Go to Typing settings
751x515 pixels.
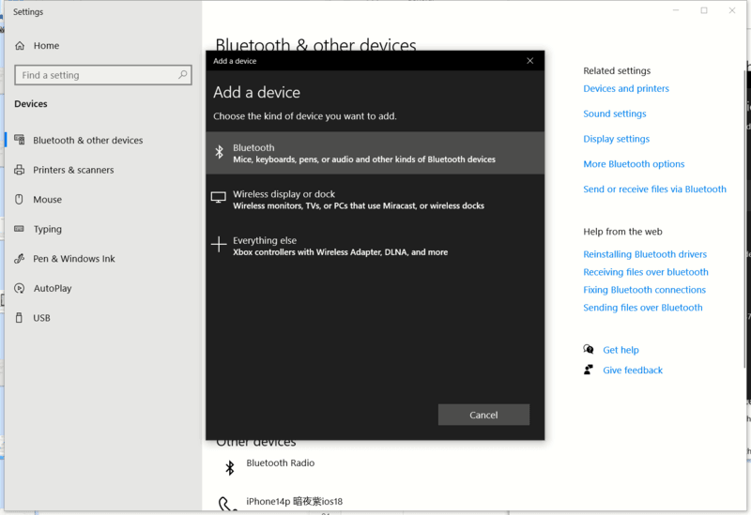(47, 229)
